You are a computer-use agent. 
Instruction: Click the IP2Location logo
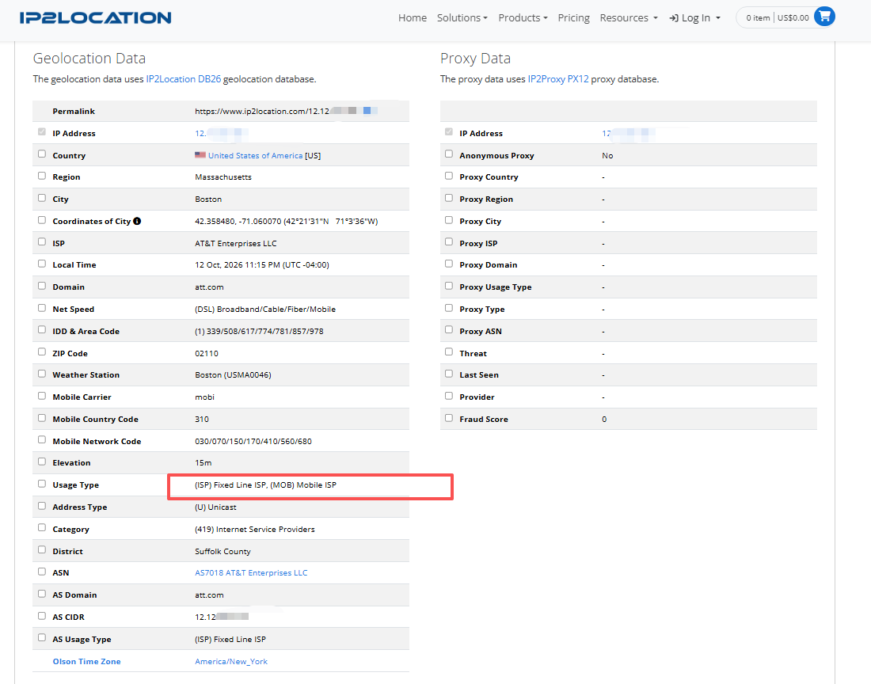(95, 17)
